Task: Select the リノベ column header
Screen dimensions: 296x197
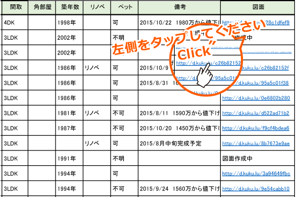Action: point(97,7)
